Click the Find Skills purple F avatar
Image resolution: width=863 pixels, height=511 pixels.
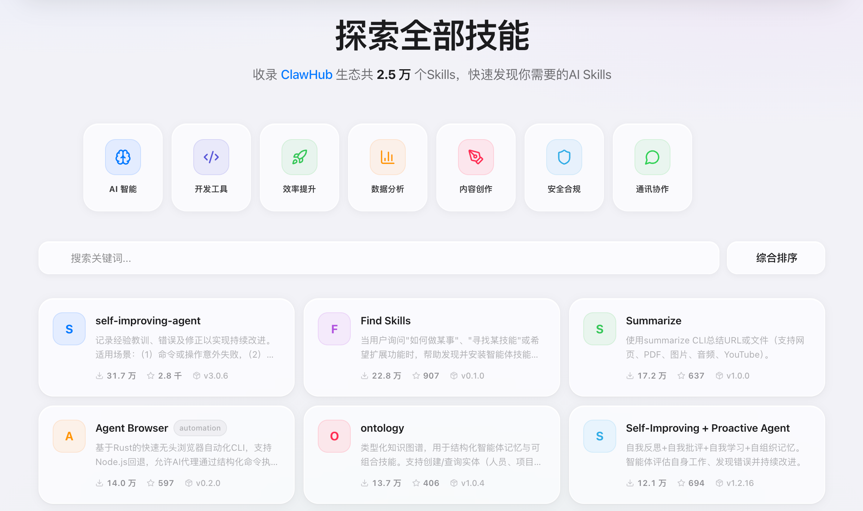[334, 329]
